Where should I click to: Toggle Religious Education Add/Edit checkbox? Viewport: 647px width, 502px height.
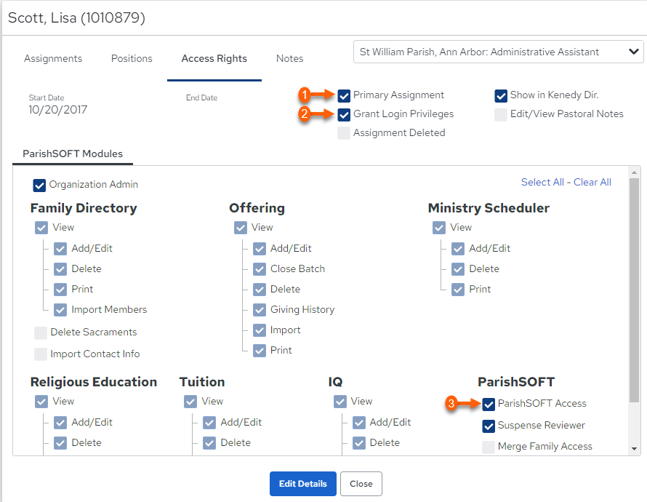[x=60, y=423]
